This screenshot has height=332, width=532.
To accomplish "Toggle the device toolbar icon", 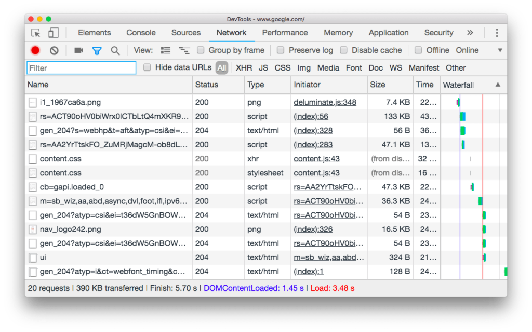I will (x=54, y=33).
